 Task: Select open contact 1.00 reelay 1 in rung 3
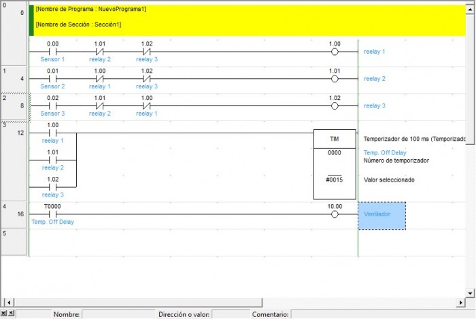[52, 133]
